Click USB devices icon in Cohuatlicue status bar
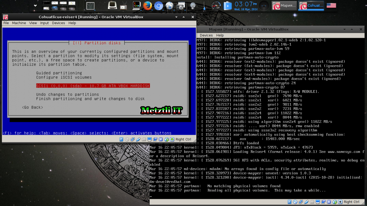Image resolution: width=367 pixels, height=206 pixels. pyautogui.click(x=138, y=139)
